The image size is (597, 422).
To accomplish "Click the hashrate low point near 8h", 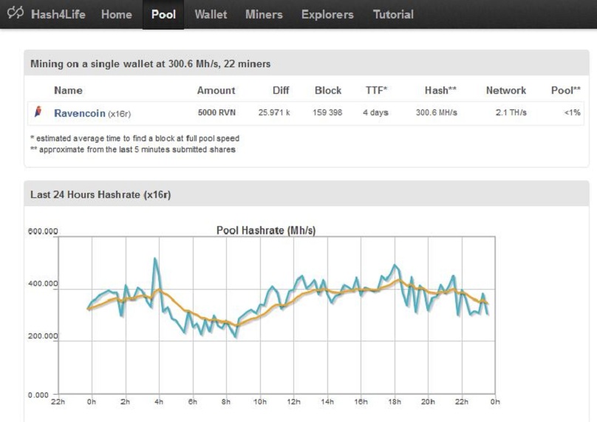I will (x=236, y=337).
